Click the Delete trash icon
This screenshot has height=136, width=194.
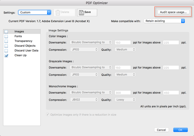(58, 13)
